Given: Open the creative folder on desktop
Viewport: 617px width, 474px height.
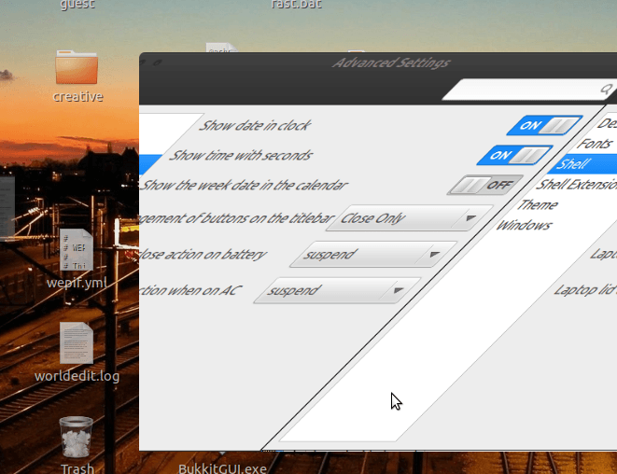Looking at the screenshot, I should [77, 69].
